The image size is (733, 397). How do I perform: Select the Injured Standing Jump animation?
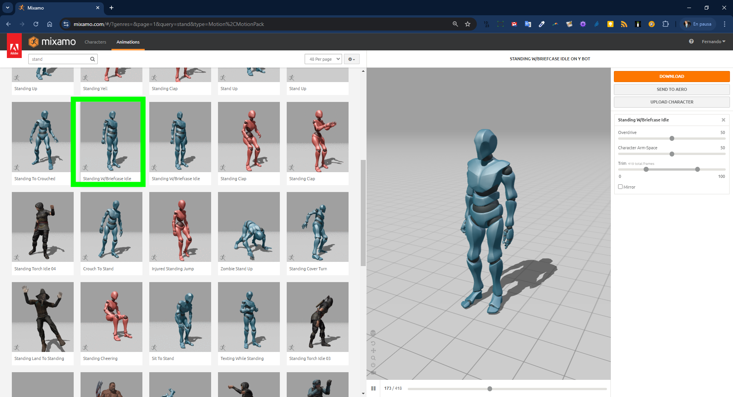point(180,233)
